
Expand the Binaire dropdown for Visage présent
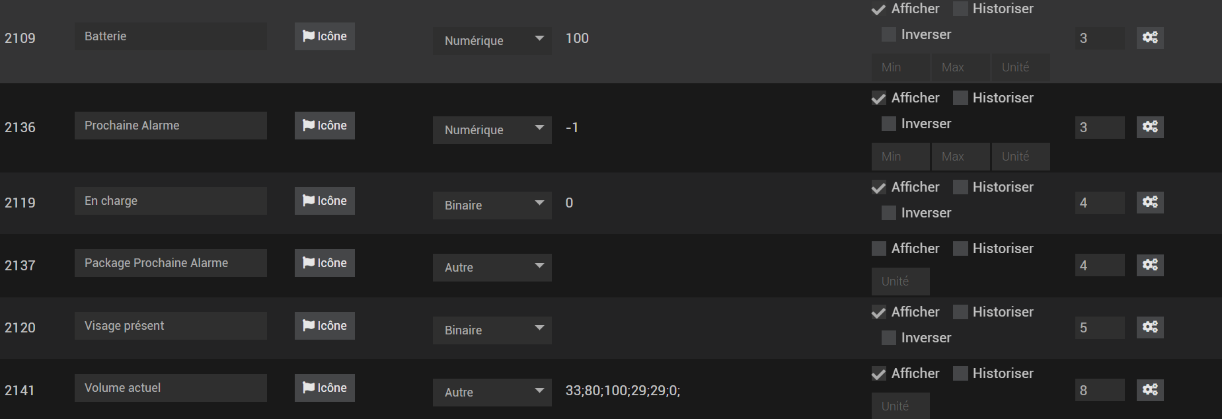(492, 330)
